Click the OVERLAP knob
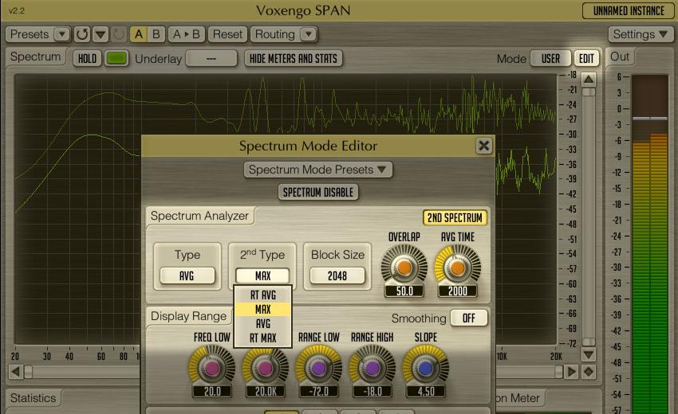 [x=404, y=268]
